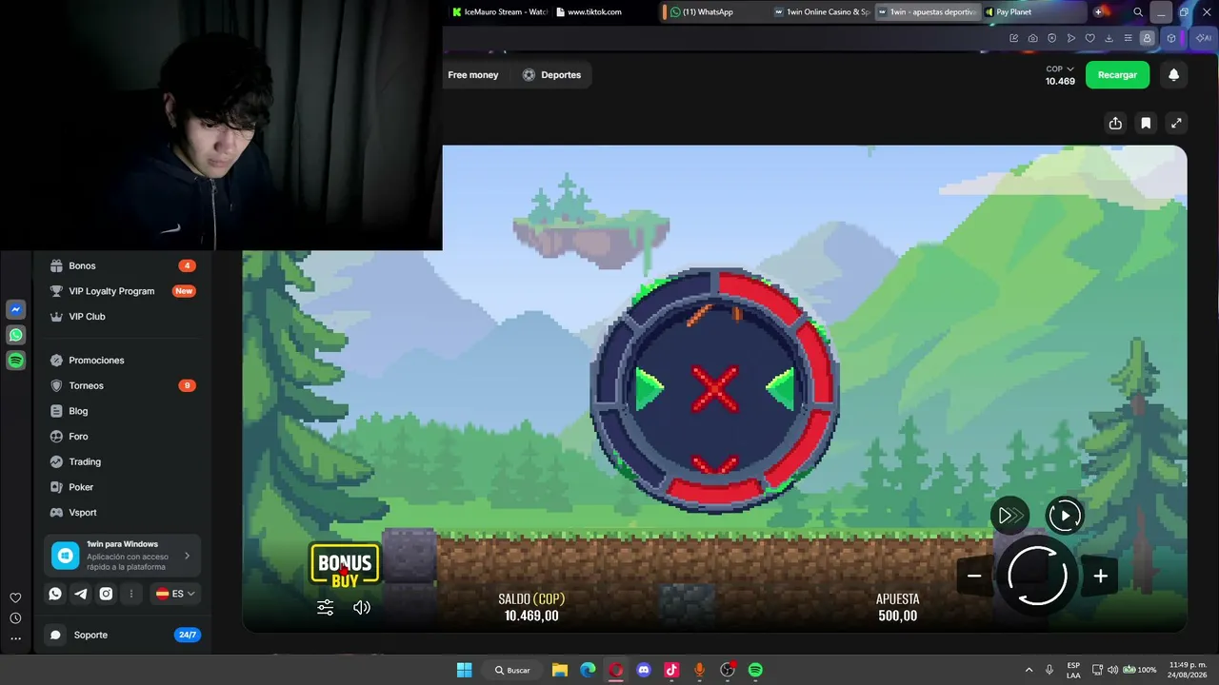The image size is (1219, 685).
Task: Spin the game with the round spin button
Action: click(1037, 576)
